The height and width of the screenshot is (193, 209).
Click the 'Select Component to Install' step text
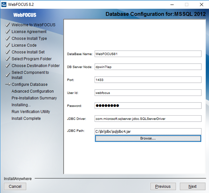pyautogui.click(x=30, y=75)
